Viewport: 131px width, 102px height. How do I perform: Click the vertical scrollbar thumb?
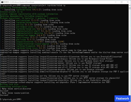coord(130,8)
